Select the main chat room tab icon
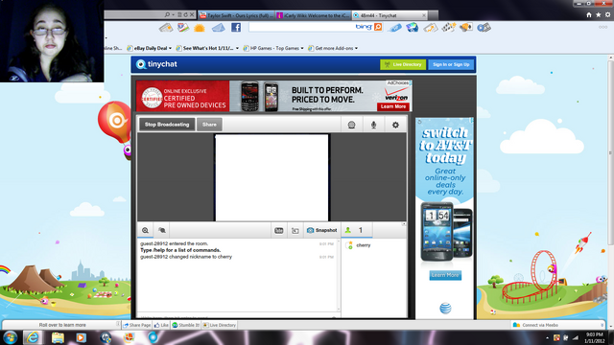The image size is (614, 345). coord(145,230)
